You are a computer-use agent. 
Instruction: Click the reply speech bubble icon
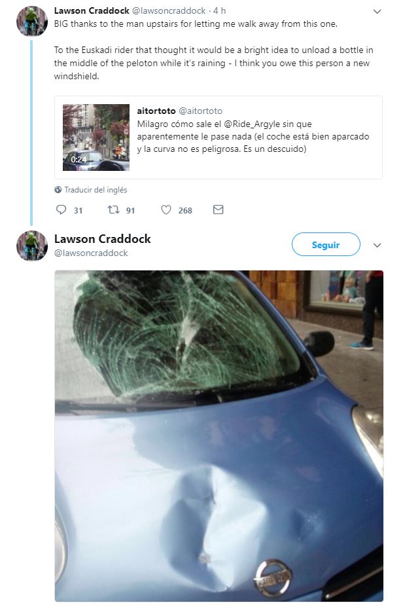click(61, 210)
